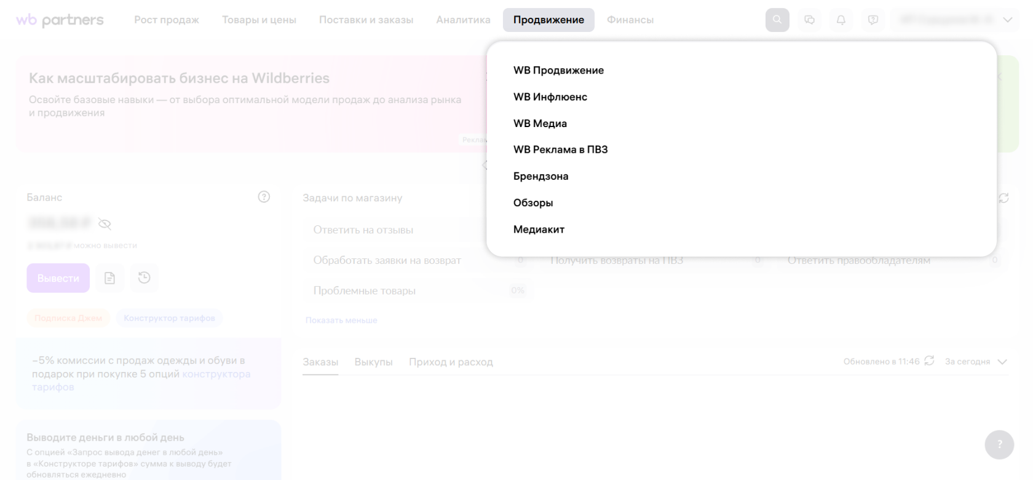Select Обзоры from the dropdown
This screenshot has height=480, width=1033.
pyautogui.click(x=533, y=203)
